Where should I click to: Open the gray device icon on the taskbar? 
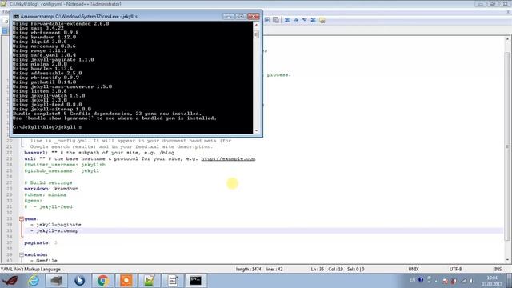(x=56, y=281)
